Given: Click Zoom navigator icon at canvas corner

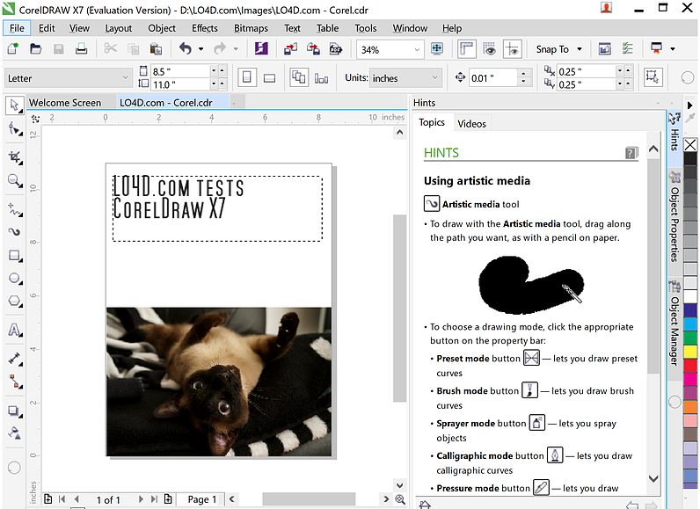Looking at the screenshot, I should 400,499.
